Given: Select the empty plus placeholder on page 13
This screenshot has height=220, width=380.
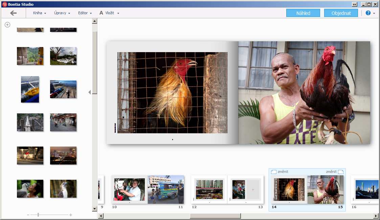Looking at the screenshot, I should pos(252,190).
